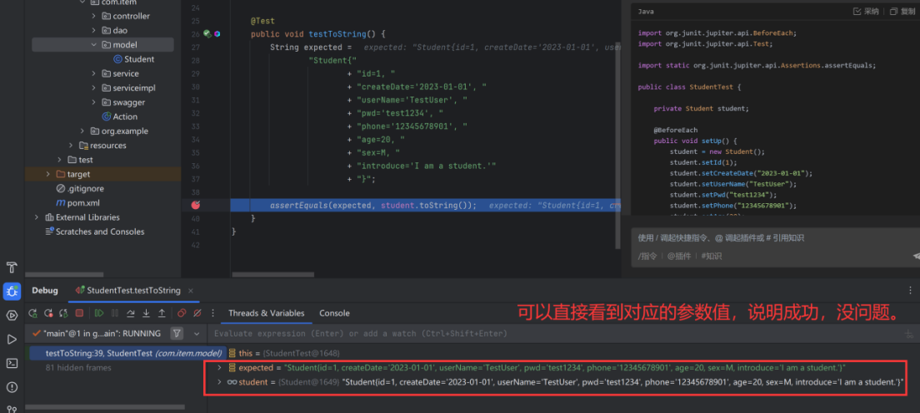
Task: Expand the target folder
Action: pos(48,174)
